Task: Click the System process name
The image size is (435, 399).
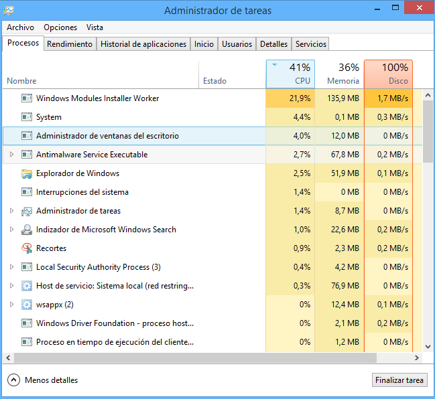Action: pyautogui.click(x=49, y=117)
